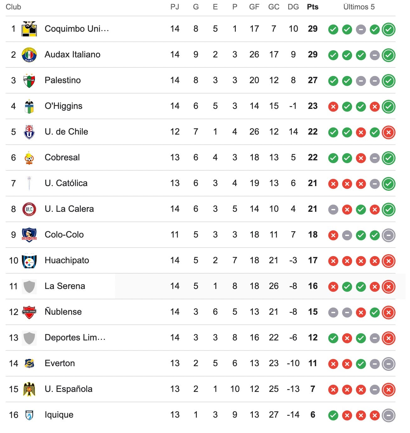Click the La Serena placeholder shield
This screenshot has height=433, width=410.
click(x=29, y=286)
